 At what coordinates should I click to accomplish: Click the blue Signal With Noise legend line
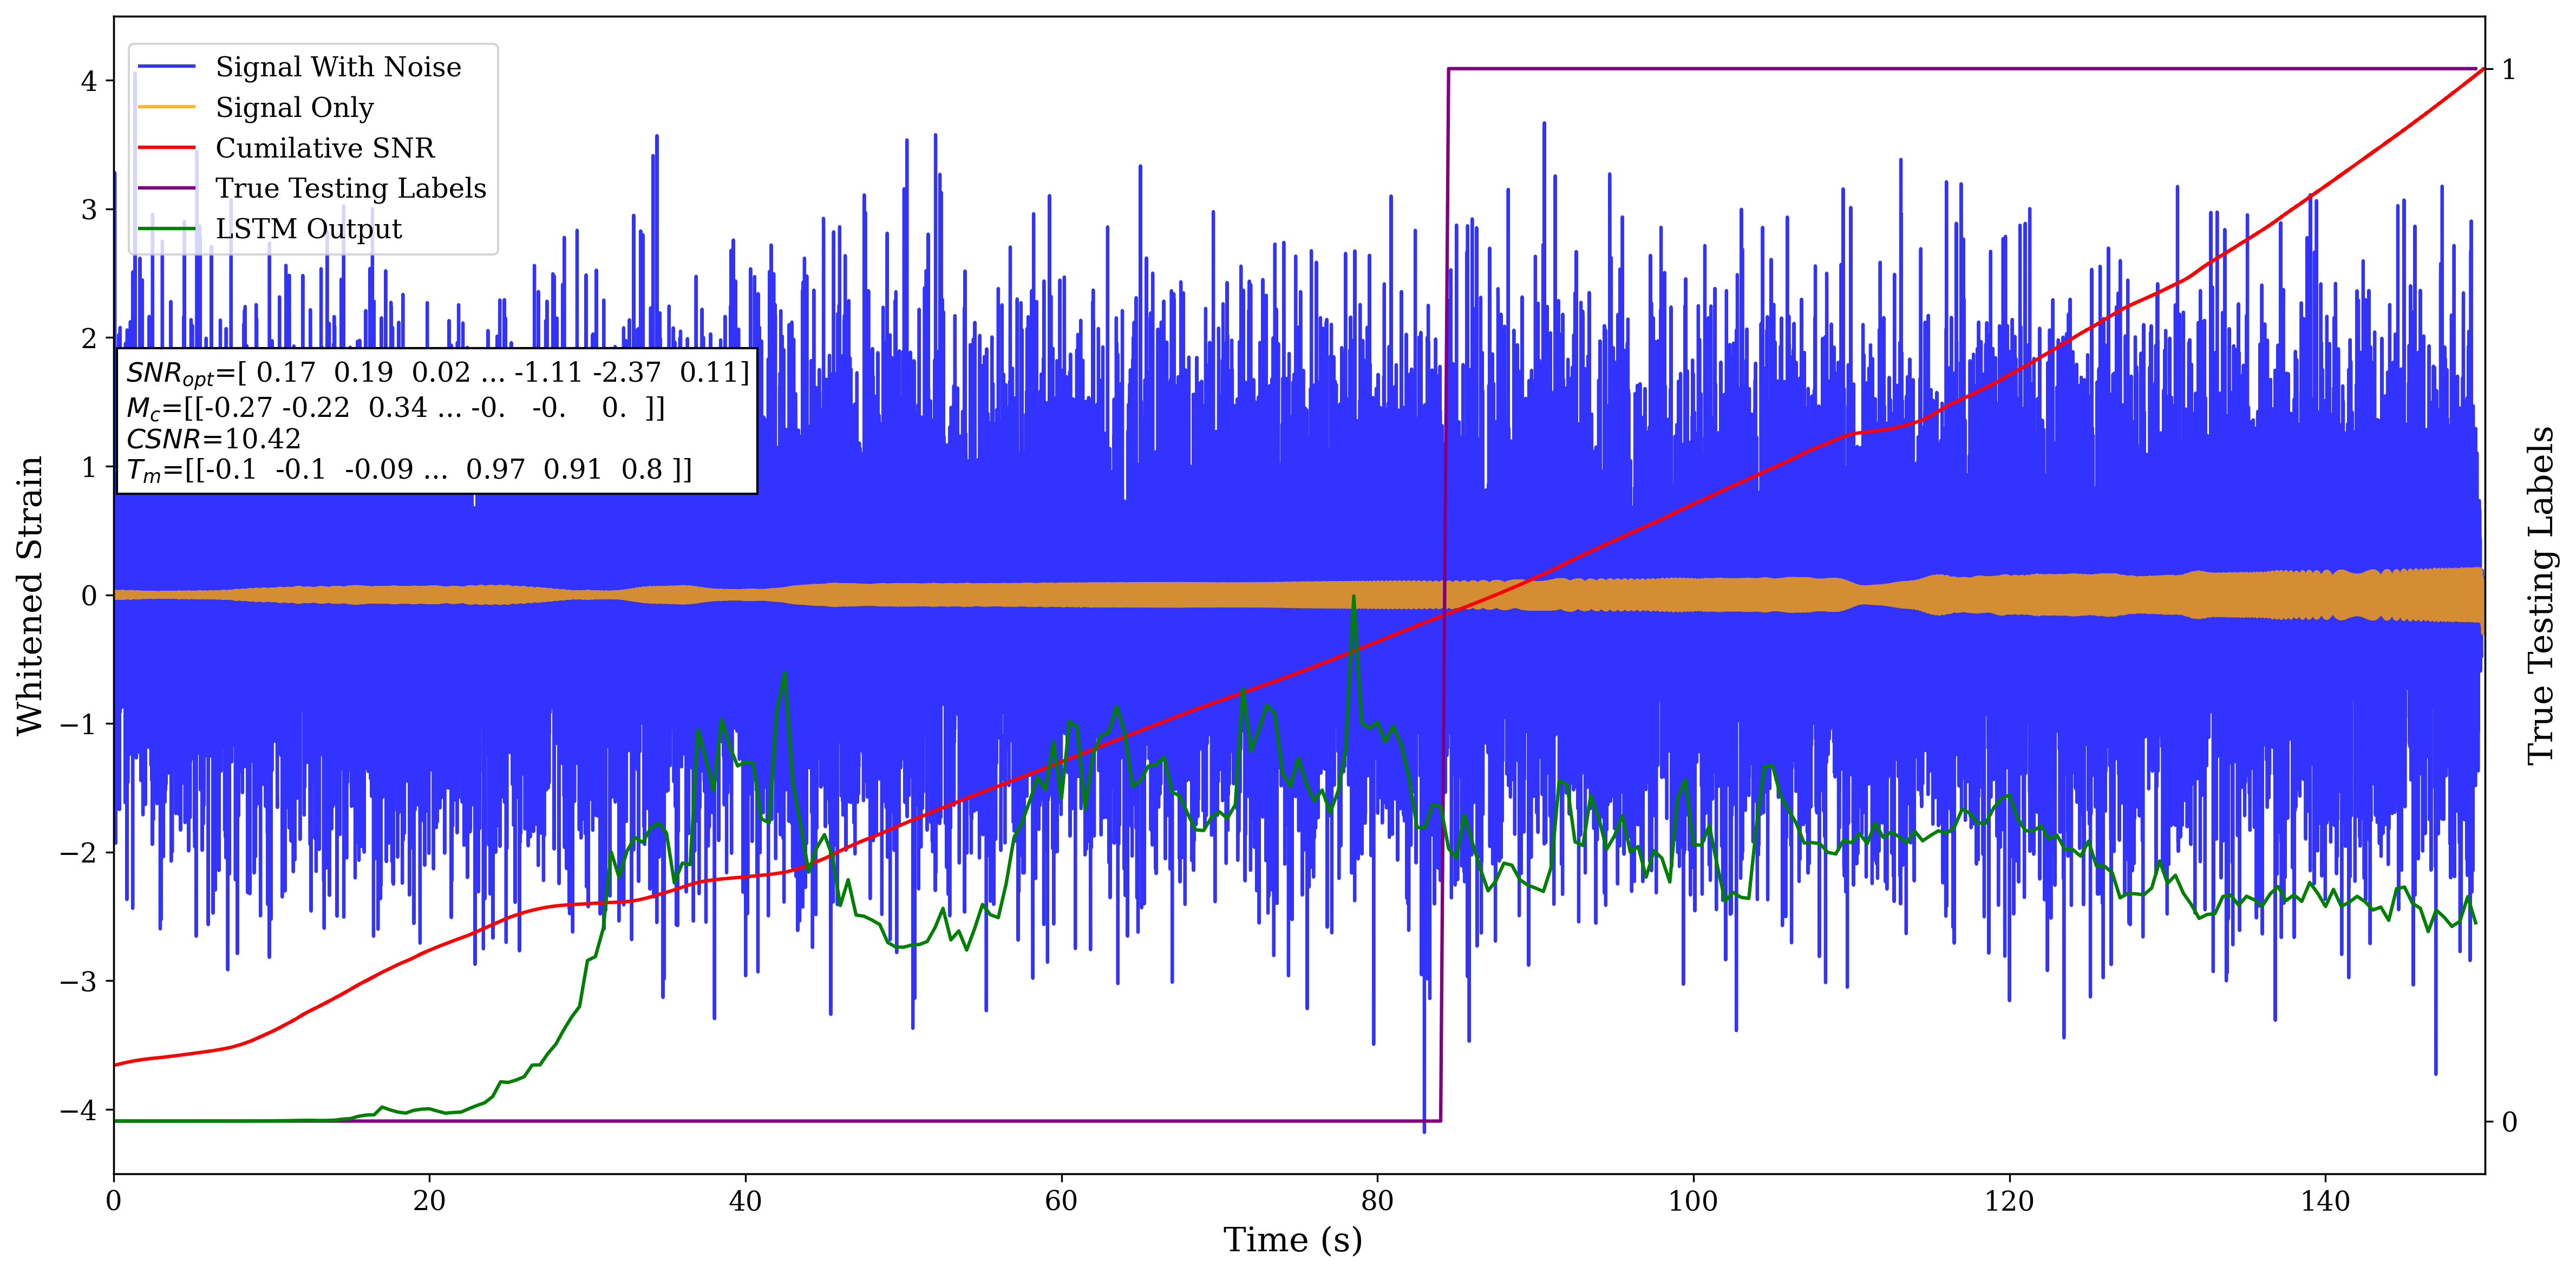click(166, 67)
